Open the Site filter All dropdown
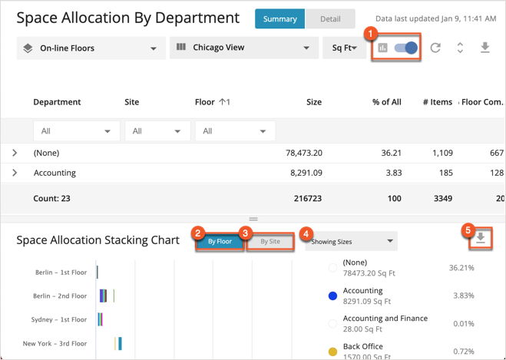Screen dimensions: 506x360 click(157, 131)
